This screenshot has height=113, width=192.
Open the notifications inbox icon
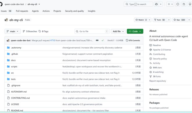(190, 4)
